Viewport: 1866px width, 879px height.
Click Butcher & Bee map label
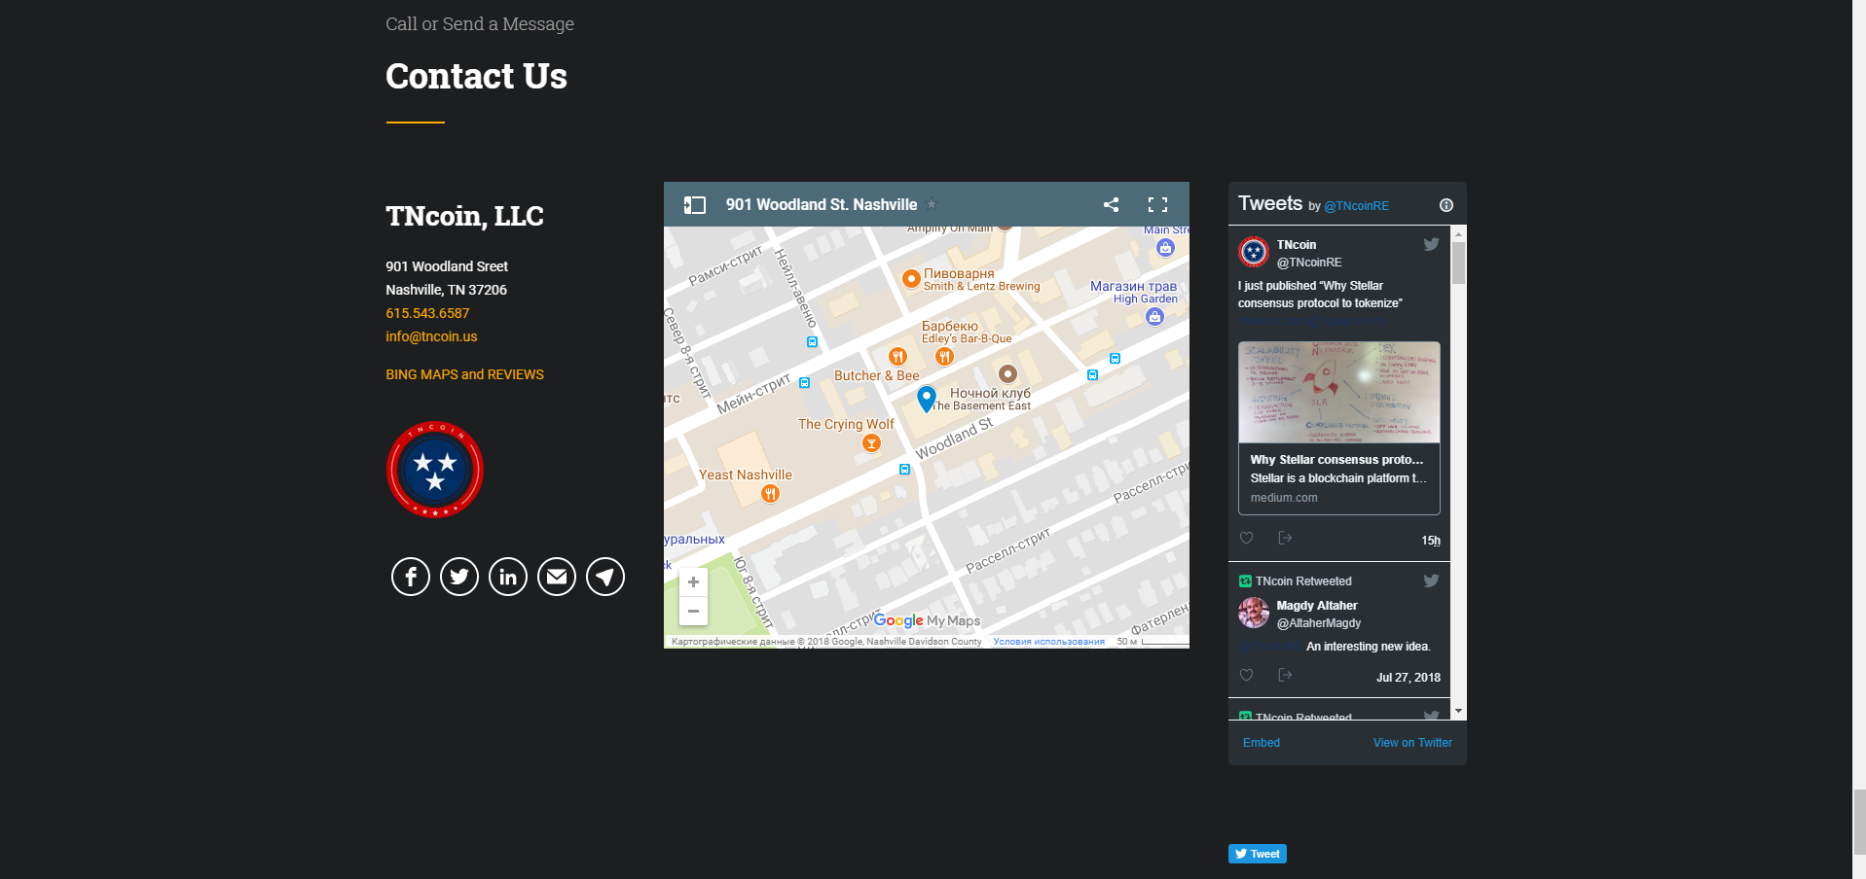876,375
